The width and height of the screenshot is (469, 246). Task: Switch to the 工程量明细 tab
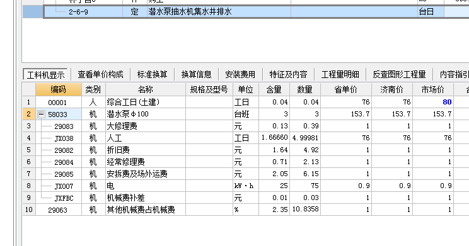(x=340, y=74)
